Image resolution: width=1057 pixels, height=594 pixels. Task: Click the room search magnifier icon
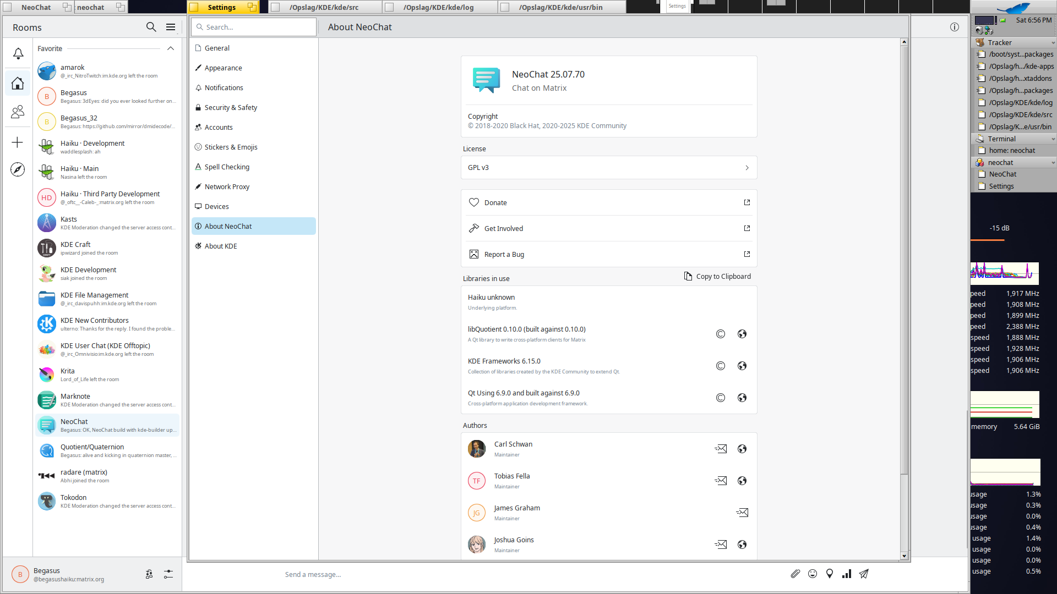point(151,27)
